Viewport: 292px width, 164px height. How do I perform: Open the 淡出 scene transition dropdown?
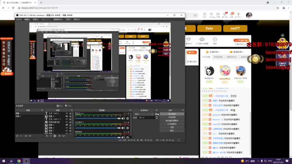(143, 114)
